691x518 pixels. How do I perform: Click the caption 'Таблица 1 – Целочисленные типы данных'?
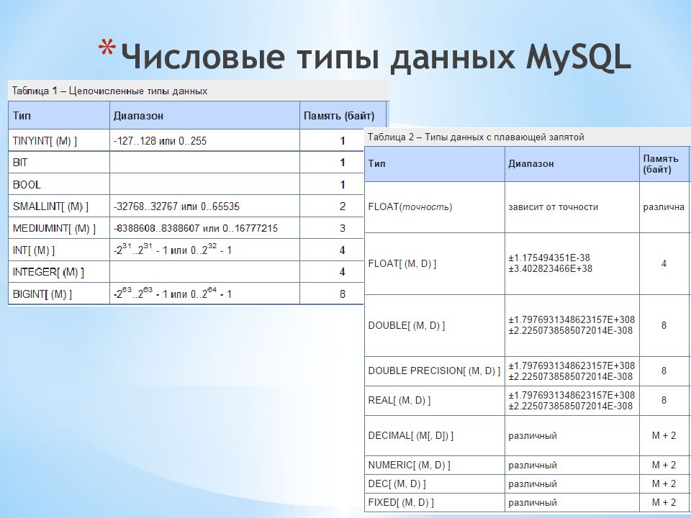coord(109,91)
